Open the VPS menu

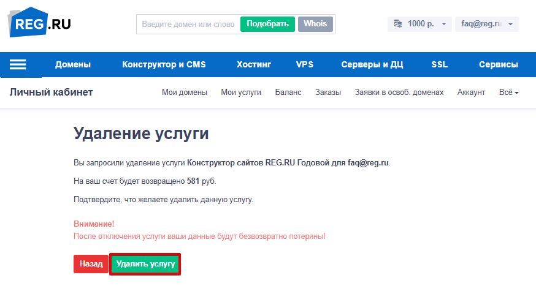pyautogui.click(x=305, y=64)
